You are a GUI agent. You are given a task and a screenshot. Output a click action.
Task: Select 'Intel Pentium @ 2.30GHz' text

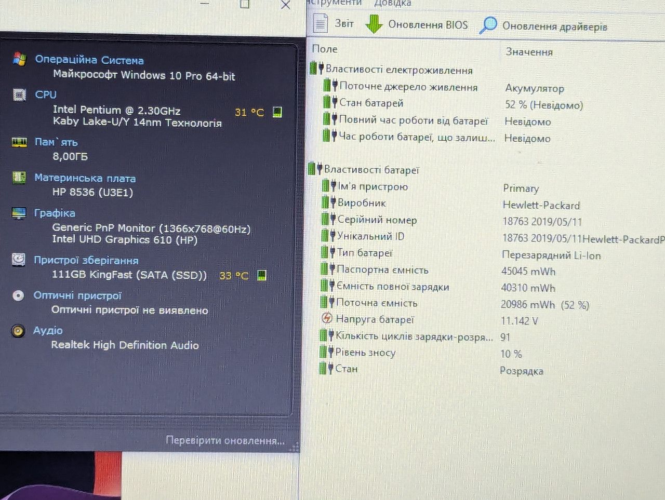[x=117, y=110]
